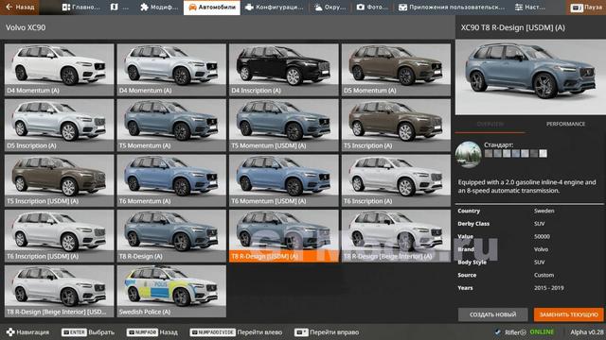Click the puzzle piece icon on the Модификации tab
This screenshot has width=606, height=340.
[144, 8]
